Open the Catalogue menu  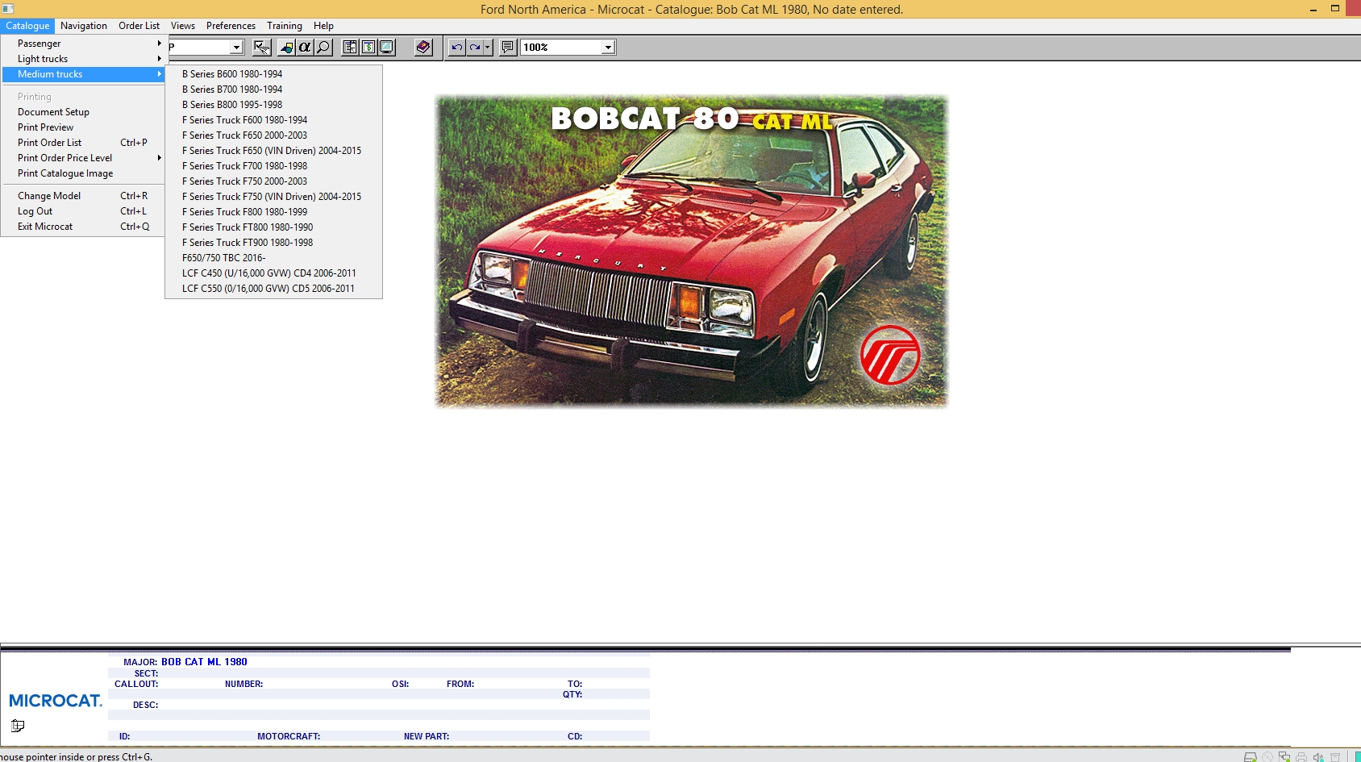click(x=27, y=26)
